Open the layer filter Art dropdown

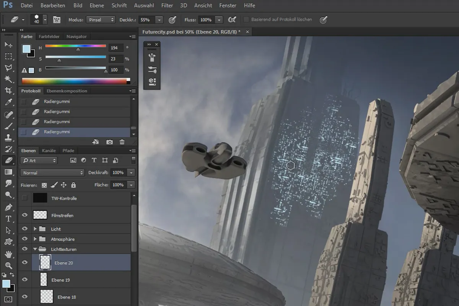click(x=39, y=160)
